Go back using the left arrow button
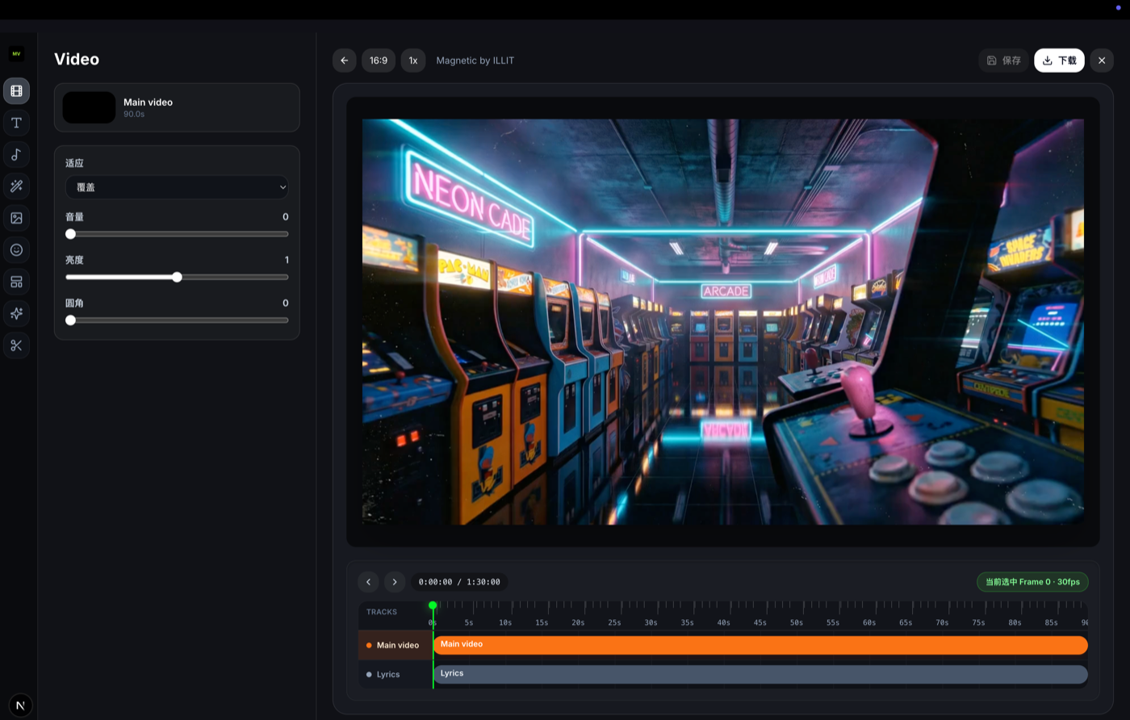Image resolution: width=1130 pixels, height=720 pixels. click(345, 61)
